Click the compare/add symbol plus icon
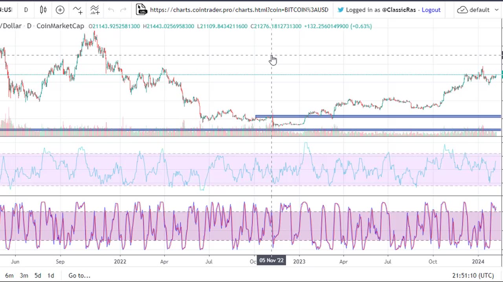503x282 pixels. pyautogui.click(x=60, y=10)
